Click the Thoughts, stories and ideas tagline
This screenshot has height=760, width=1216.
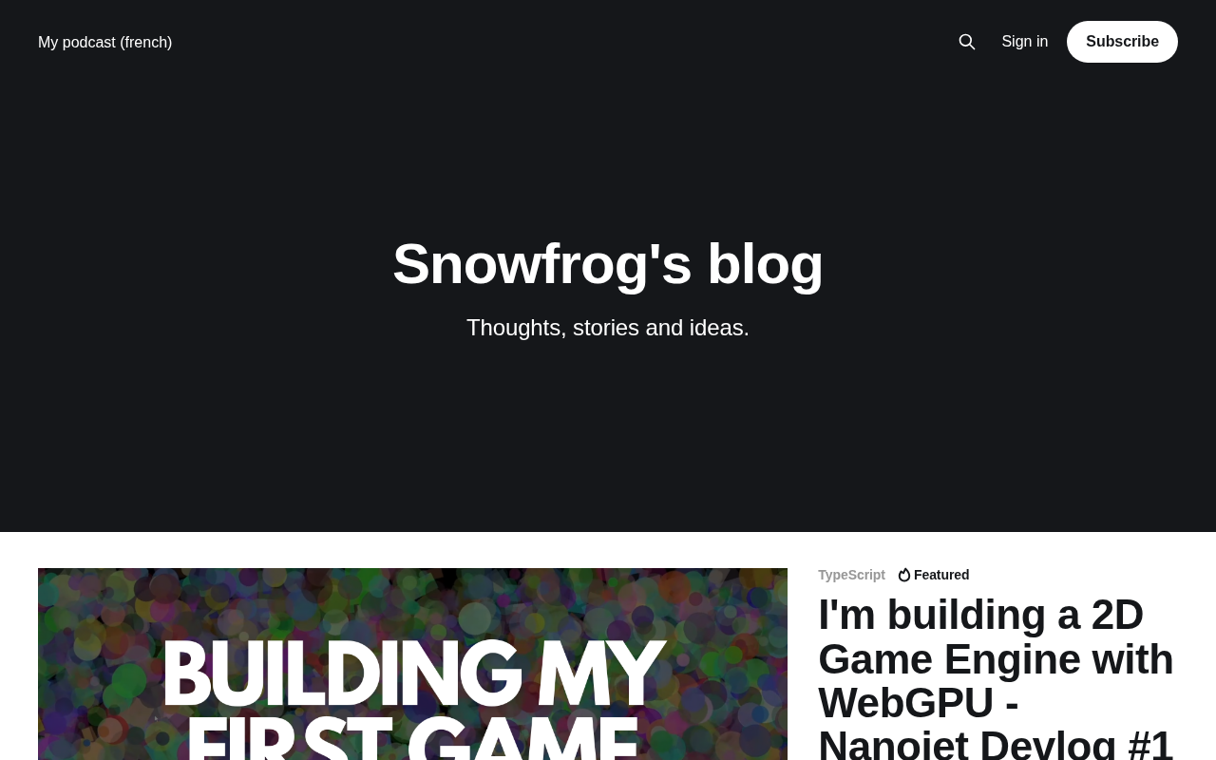click(x=608, y=328)
